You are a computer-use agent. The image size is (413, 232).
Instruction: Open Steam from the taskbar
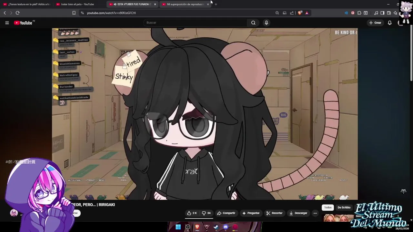tap(216, 227)
